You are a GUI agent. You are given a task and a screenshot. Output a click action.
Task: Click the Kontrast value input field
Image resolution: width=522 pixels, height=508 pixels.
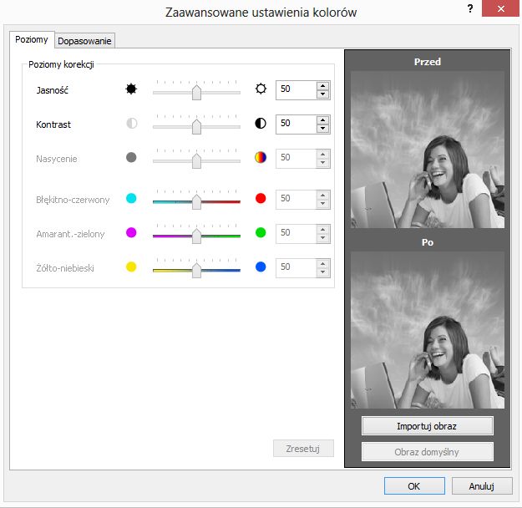tap(296, 124)
